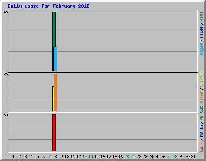This screenshot has height=161, width=206.
Task: Click day 15 axis label
Action: pos(97,157)
